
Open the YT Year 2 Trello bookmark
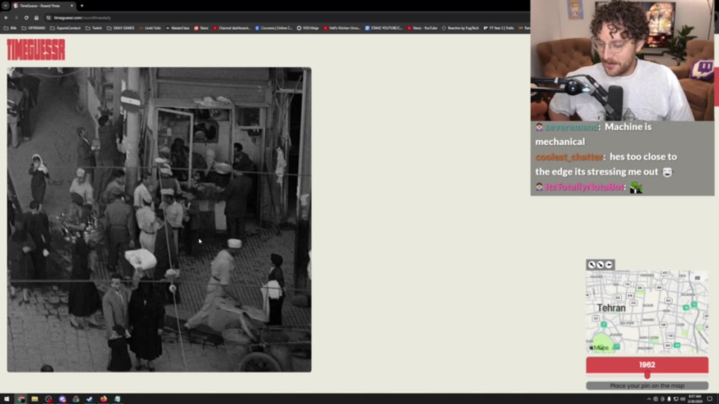click(499, 27)
